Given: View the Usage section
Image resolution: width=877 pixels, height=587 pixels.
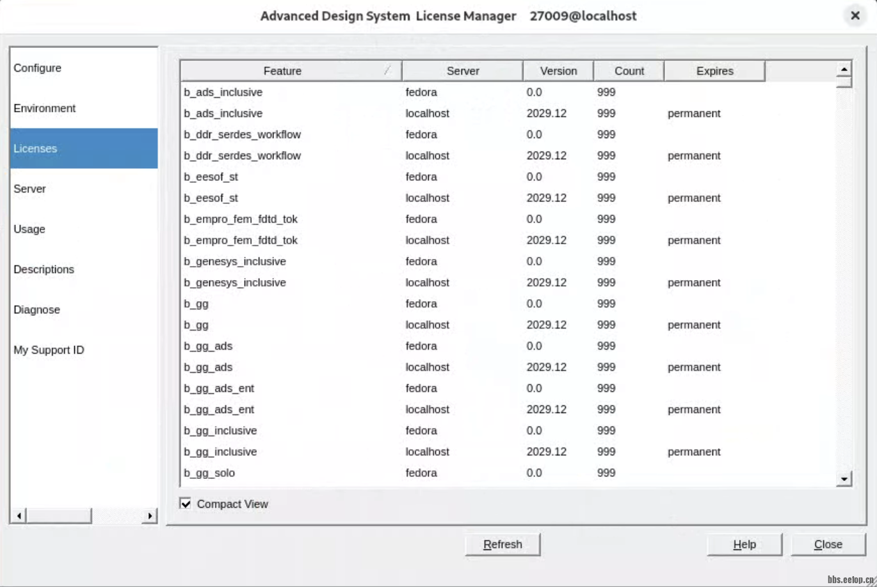Looking at the screenshot, I should 29,229.
